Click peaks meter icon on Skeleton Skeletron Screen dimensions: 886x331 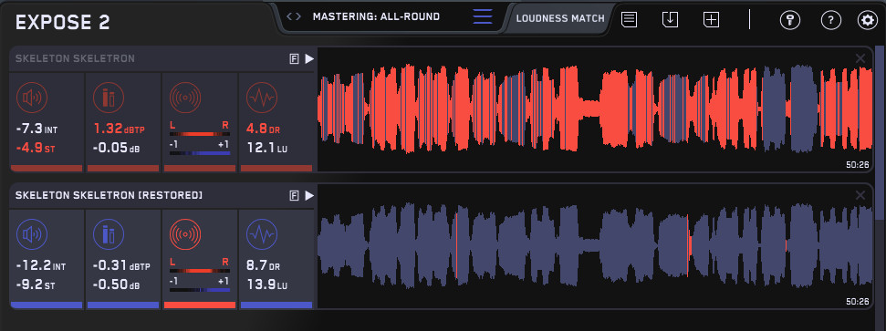[x=108, y=98]
